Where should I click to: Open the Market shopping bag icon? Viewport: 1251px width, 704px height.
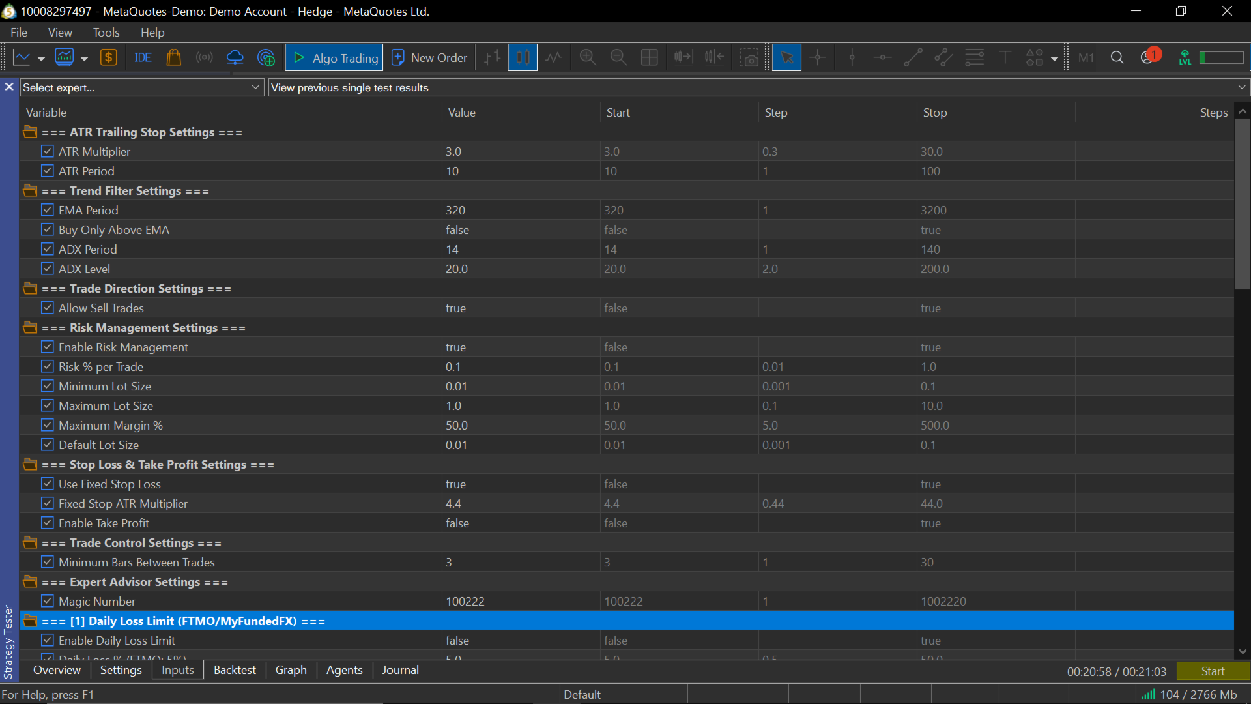coord(173,58)
